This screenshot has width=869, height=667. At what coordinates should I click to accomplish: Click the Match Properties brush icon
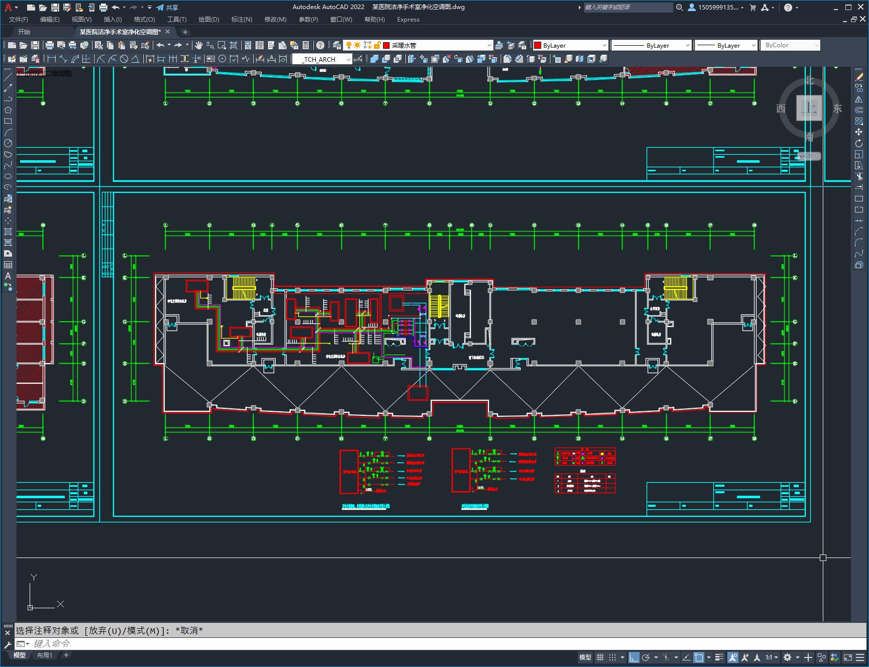[x=145, y=45]
